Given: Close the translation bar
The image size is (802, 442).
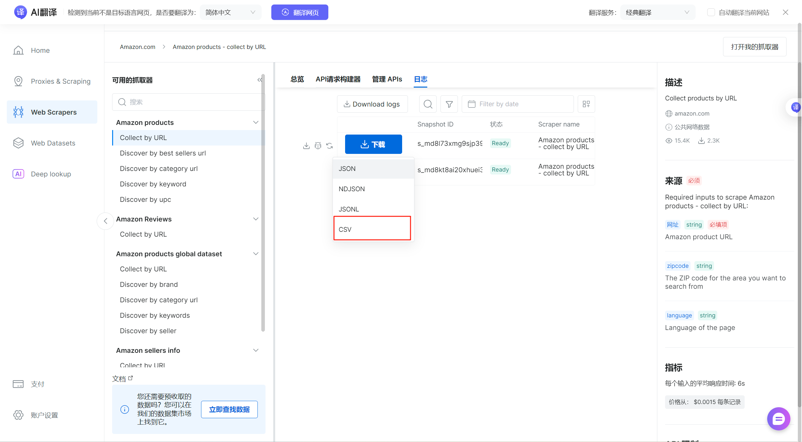Looking at the screenshot, I should coord(786,12).
